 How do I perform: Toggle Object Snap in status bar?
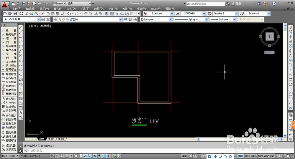click(x=76, y=156)
